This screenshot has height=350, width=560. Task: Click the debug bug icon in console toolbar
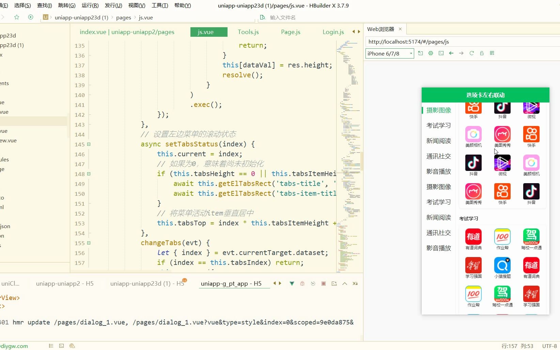pos(302,283)
